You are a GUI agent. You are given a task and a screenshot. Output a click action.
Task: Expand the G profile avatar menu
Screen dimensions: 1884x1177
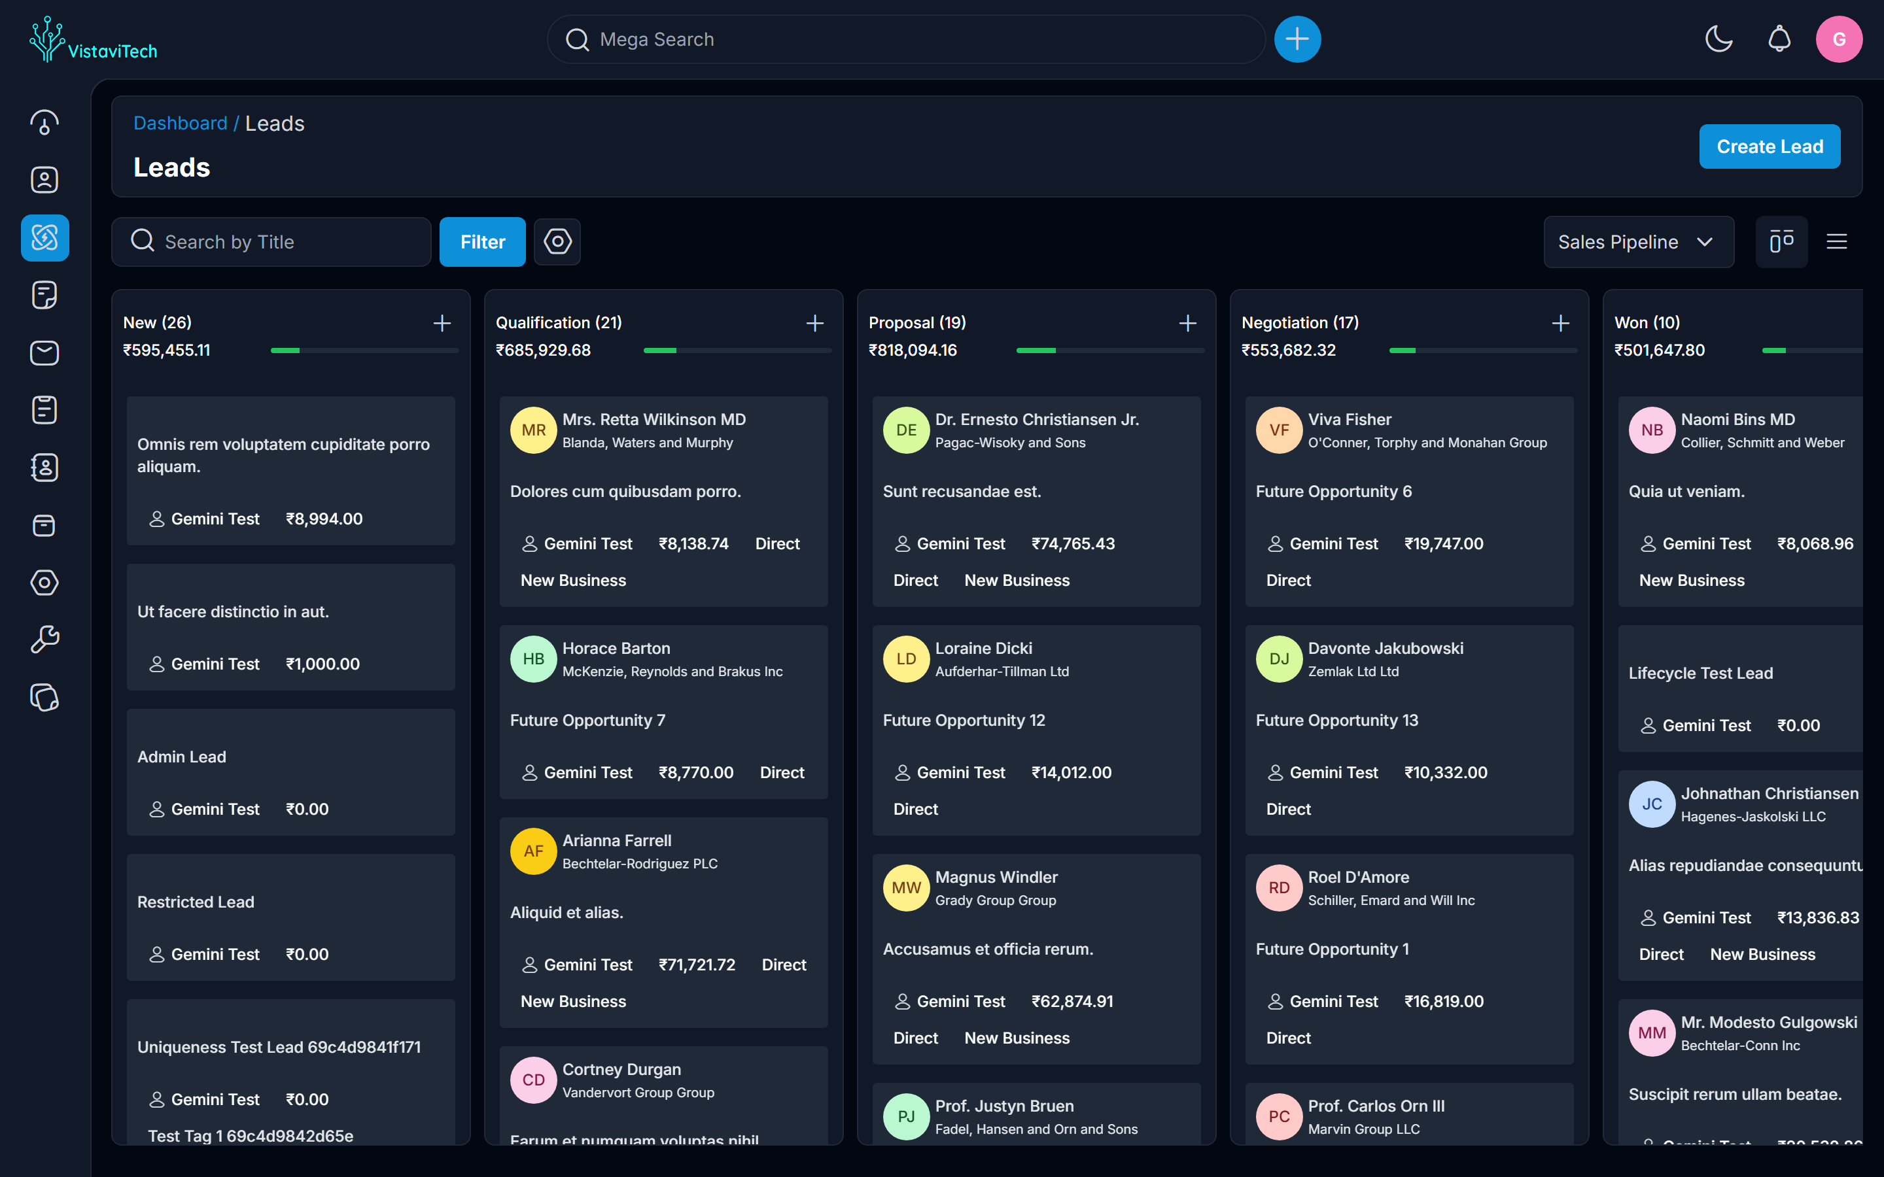point(1839,39)
